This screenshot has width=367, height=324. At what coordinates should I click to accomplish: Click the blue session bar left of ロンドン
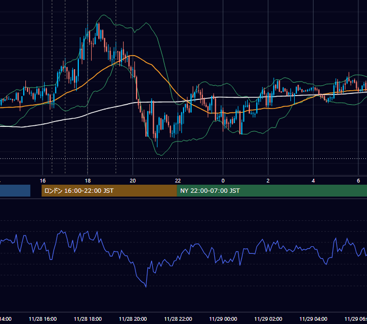(x=15, y=191)
